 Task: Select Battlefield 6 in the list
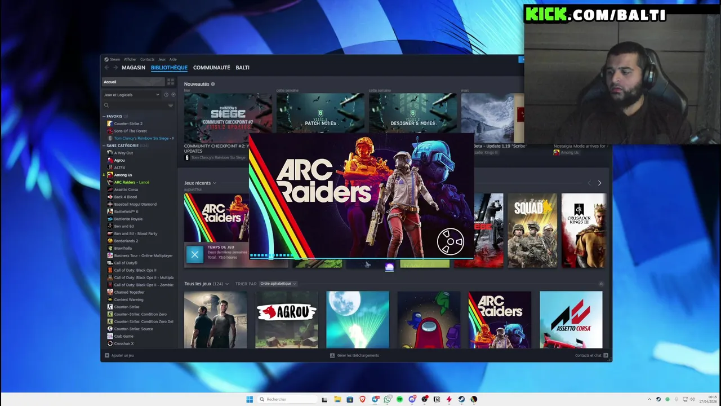(x=126, y=211)
